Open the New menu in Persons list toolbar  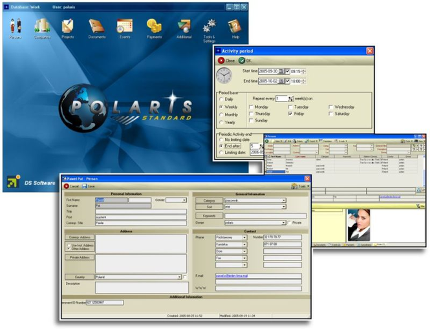(x=278, y=141)
